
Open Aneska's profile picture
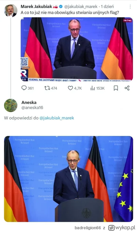click(x=11, y=105)
